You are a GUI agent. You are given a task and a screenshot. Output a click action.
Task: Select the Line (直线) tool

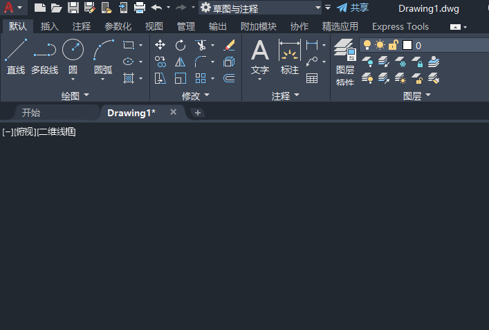click(16, 56)
